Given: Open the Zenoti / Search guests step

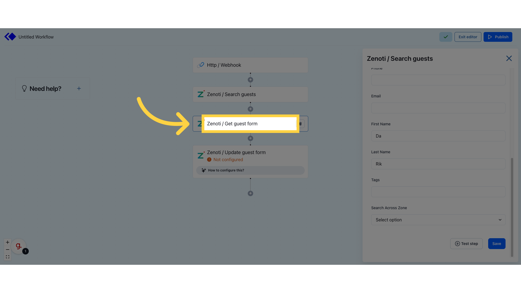Looking at the screenshot, I should coord(250,94).
